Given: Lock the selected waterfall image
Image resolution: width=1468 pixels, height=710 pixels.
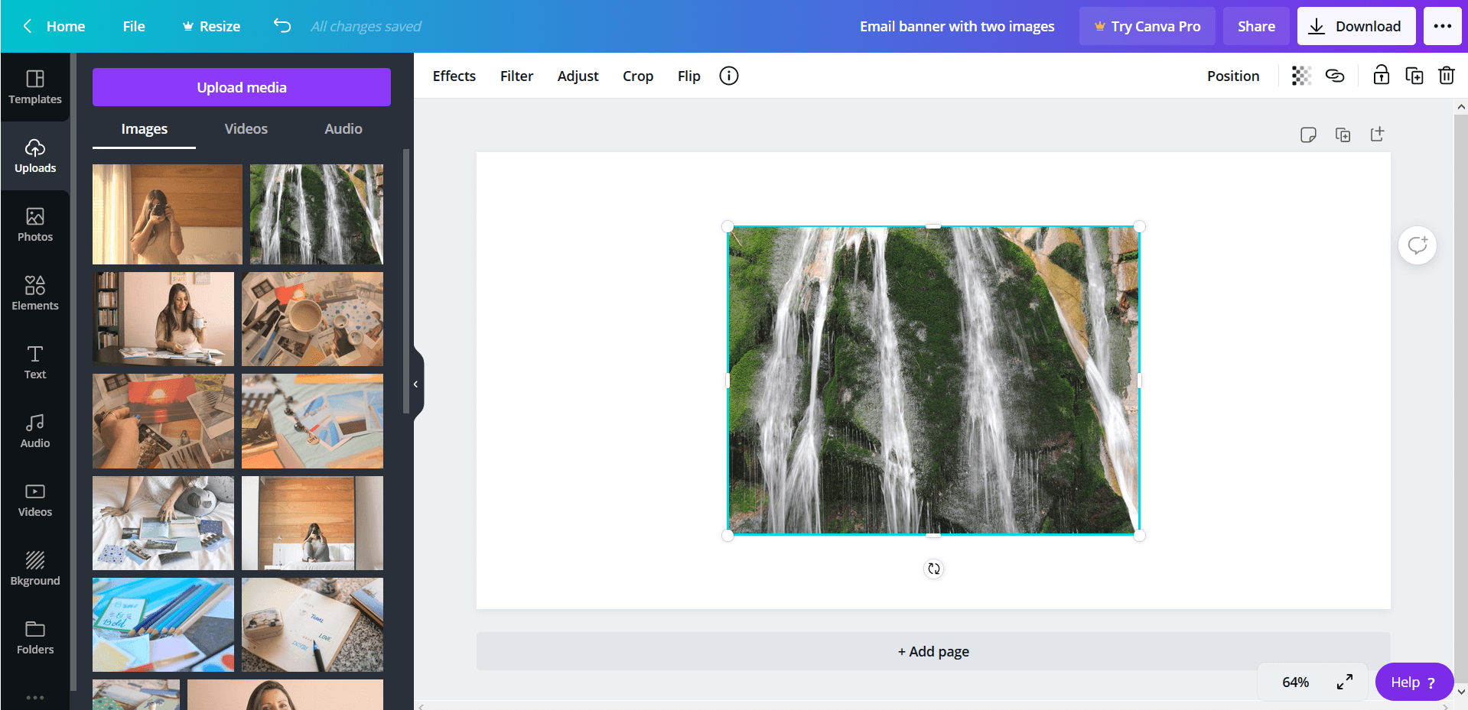Looking at the screenshot, I should pyautogui.click(x=1380, y=76).
